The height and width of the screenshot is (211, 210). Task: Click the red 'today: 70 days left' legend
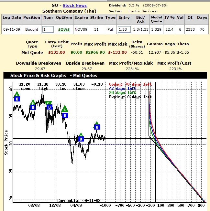coord(130,84)
